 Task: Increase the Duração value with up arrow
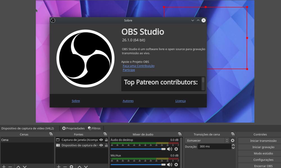click(x=233, y=145)
